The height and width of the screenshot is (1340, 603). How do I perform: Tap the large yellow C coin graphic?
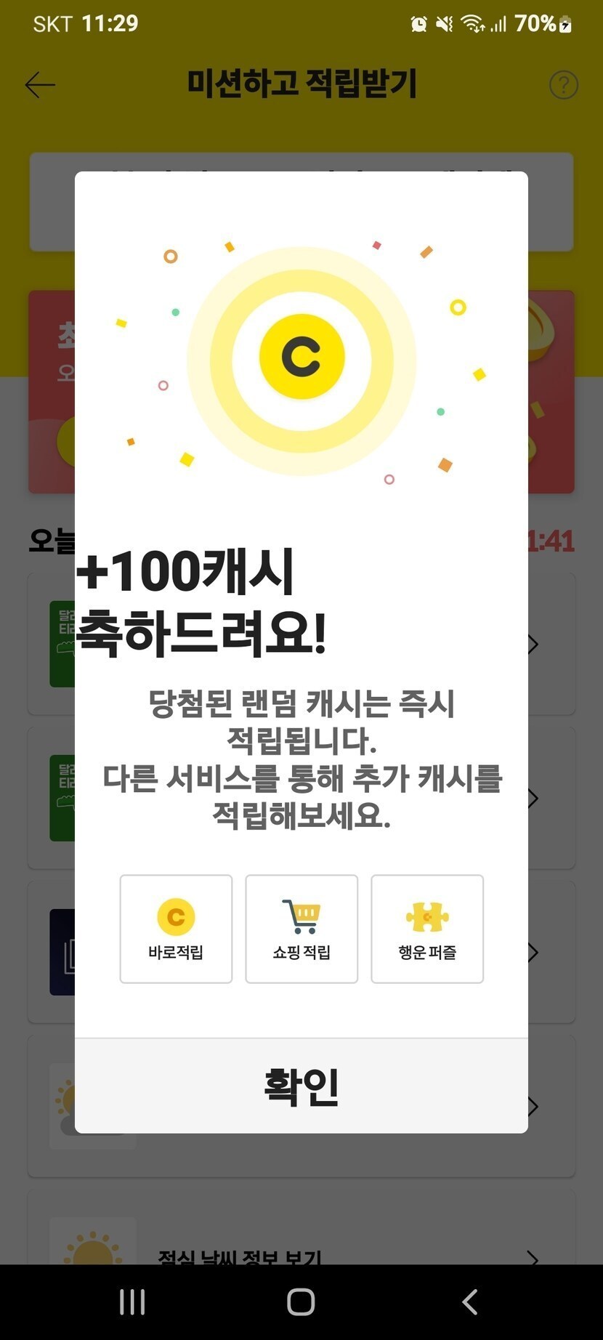coord(301,357)
